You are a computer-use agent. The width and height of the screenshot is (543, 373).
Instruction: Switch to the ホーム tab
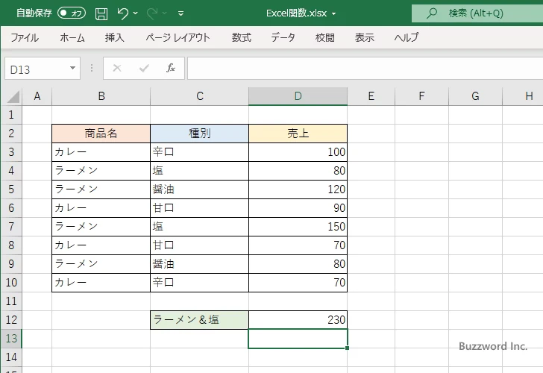(x=72, y=37)
